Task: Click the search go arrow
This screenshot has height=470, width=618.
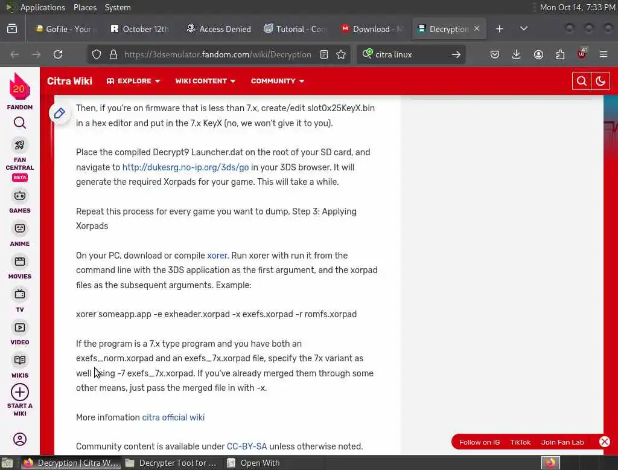Action: [x=456, y=54]
